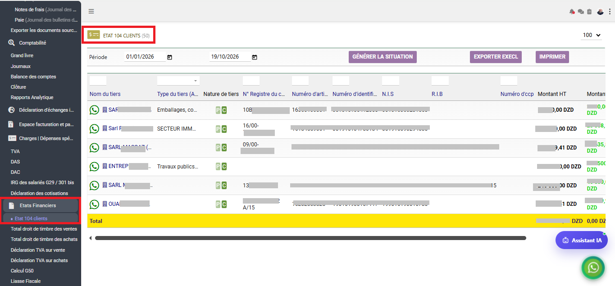The height and width of the screenshot is (286, 615).
Task: Click the left scroll arrow under table
Action: [91, 238]
